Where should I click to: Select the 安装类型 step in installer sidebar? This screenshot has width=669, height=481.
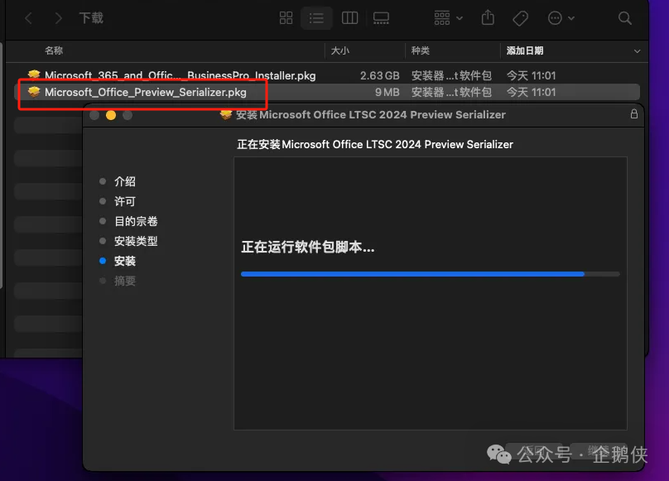point(136,241)
